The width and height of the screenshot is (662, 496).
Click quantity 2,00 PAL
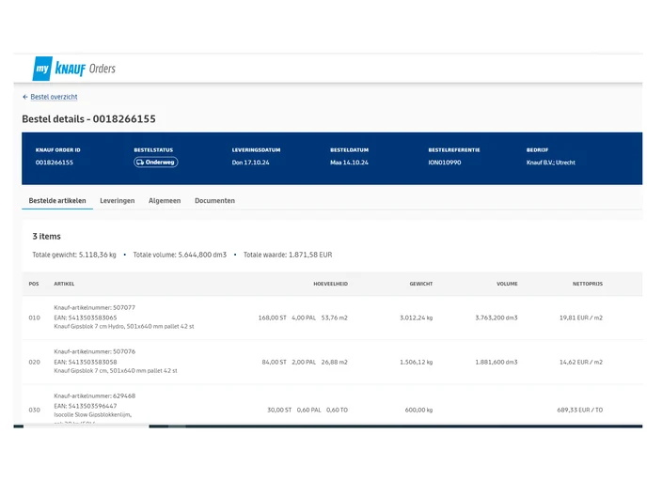(304, 363)
